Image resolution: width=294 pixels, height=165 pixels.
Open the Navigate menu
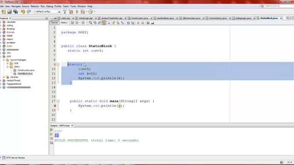pos(16,6)
